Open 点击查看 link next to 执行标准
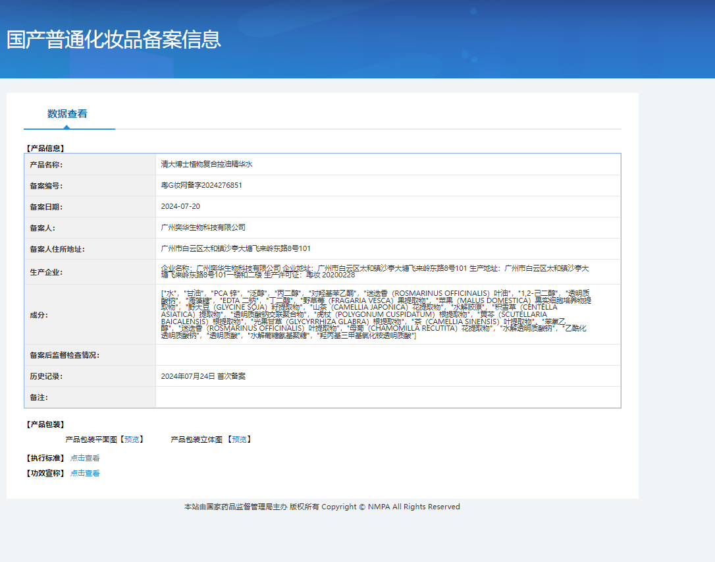715x562 pixels. pos(85,458)
